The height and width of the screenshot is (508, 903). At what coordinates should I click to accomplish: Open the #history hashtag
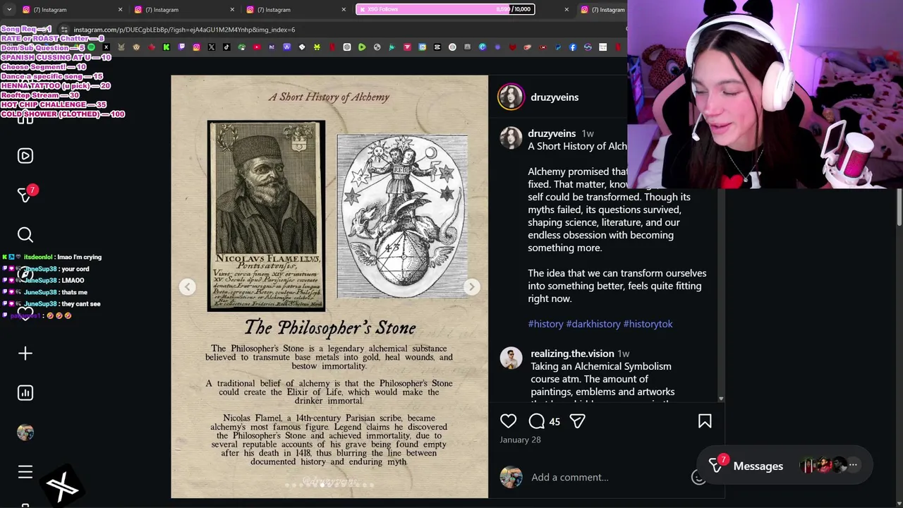[545, 324]
